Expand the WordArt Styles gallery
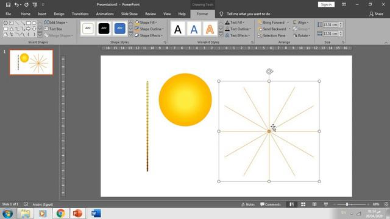Screen dimensions: 390x219 [x=221, y=35]
